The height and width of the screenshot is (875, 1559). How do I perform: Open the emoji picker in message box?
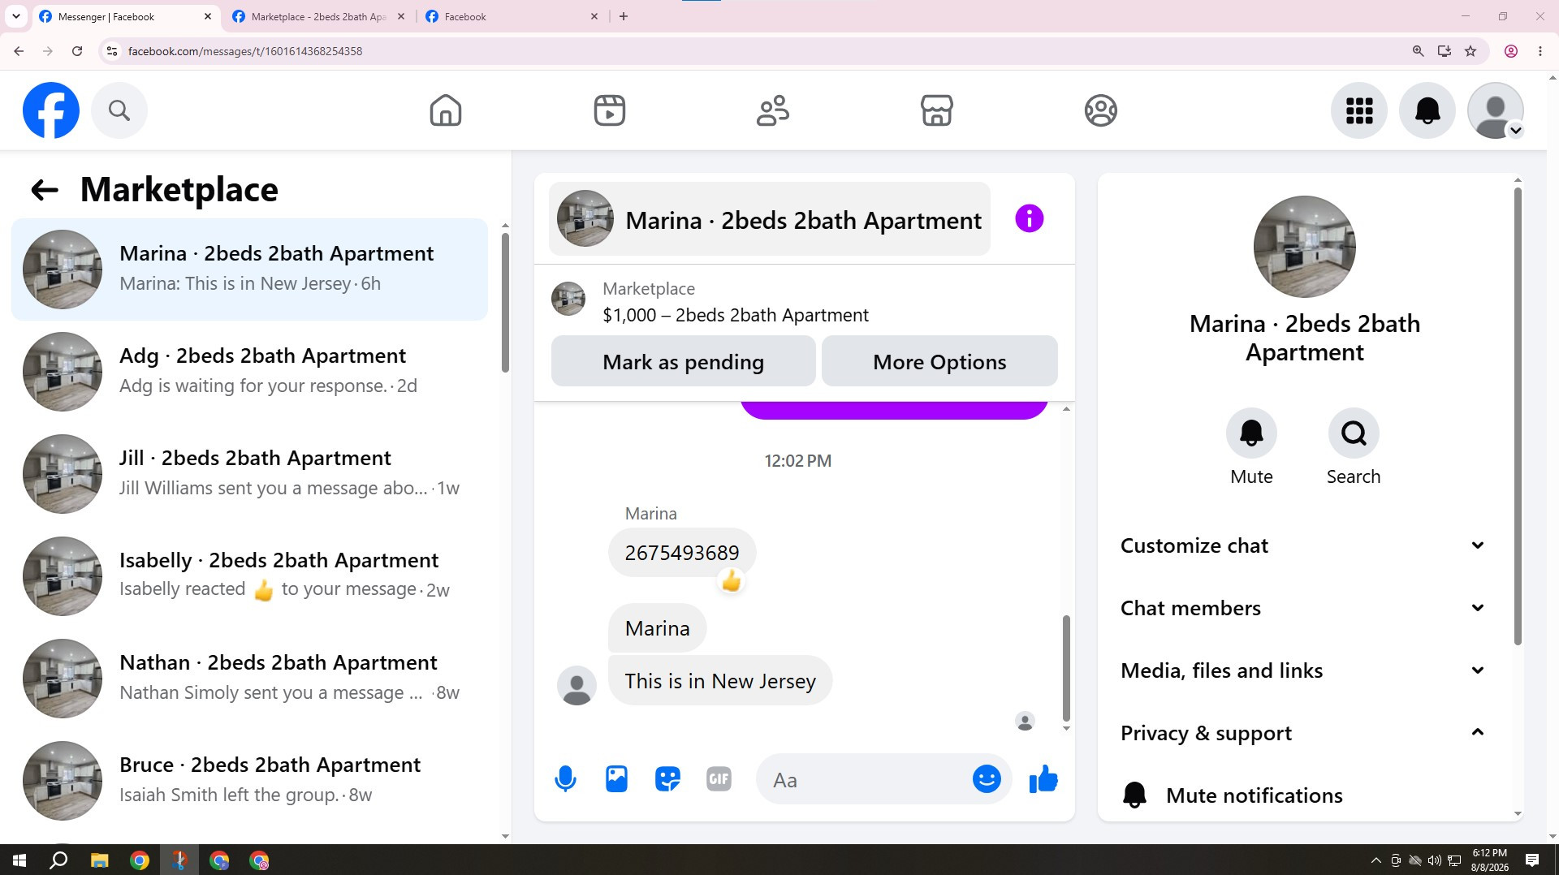(987, 780)
